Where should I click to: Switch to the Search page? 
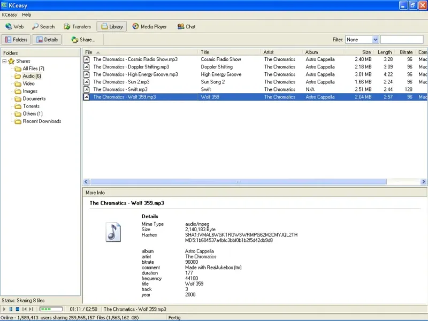(43, 27)
